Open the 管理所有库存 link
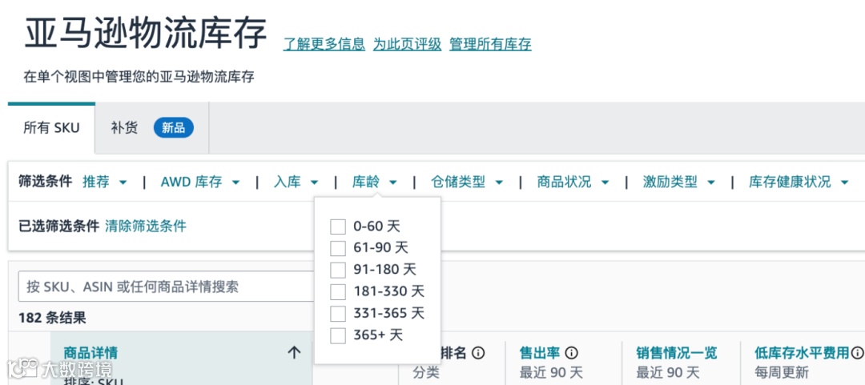The height and width of the screenshot is (385, 865). [490, 44]
